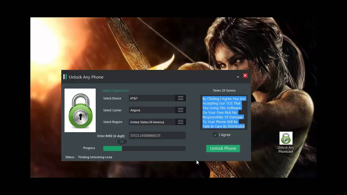347x195 pixels.
Task: Open the Select Device dropdown menu button
Action: 181,98
